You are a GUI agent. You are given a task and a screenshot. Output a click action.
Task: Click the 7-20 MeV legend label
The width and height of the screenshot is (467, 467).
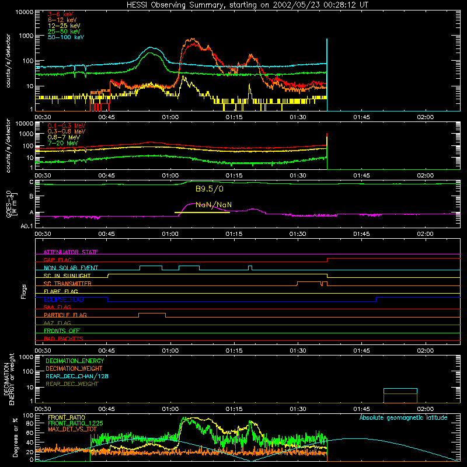pos(63,143)
